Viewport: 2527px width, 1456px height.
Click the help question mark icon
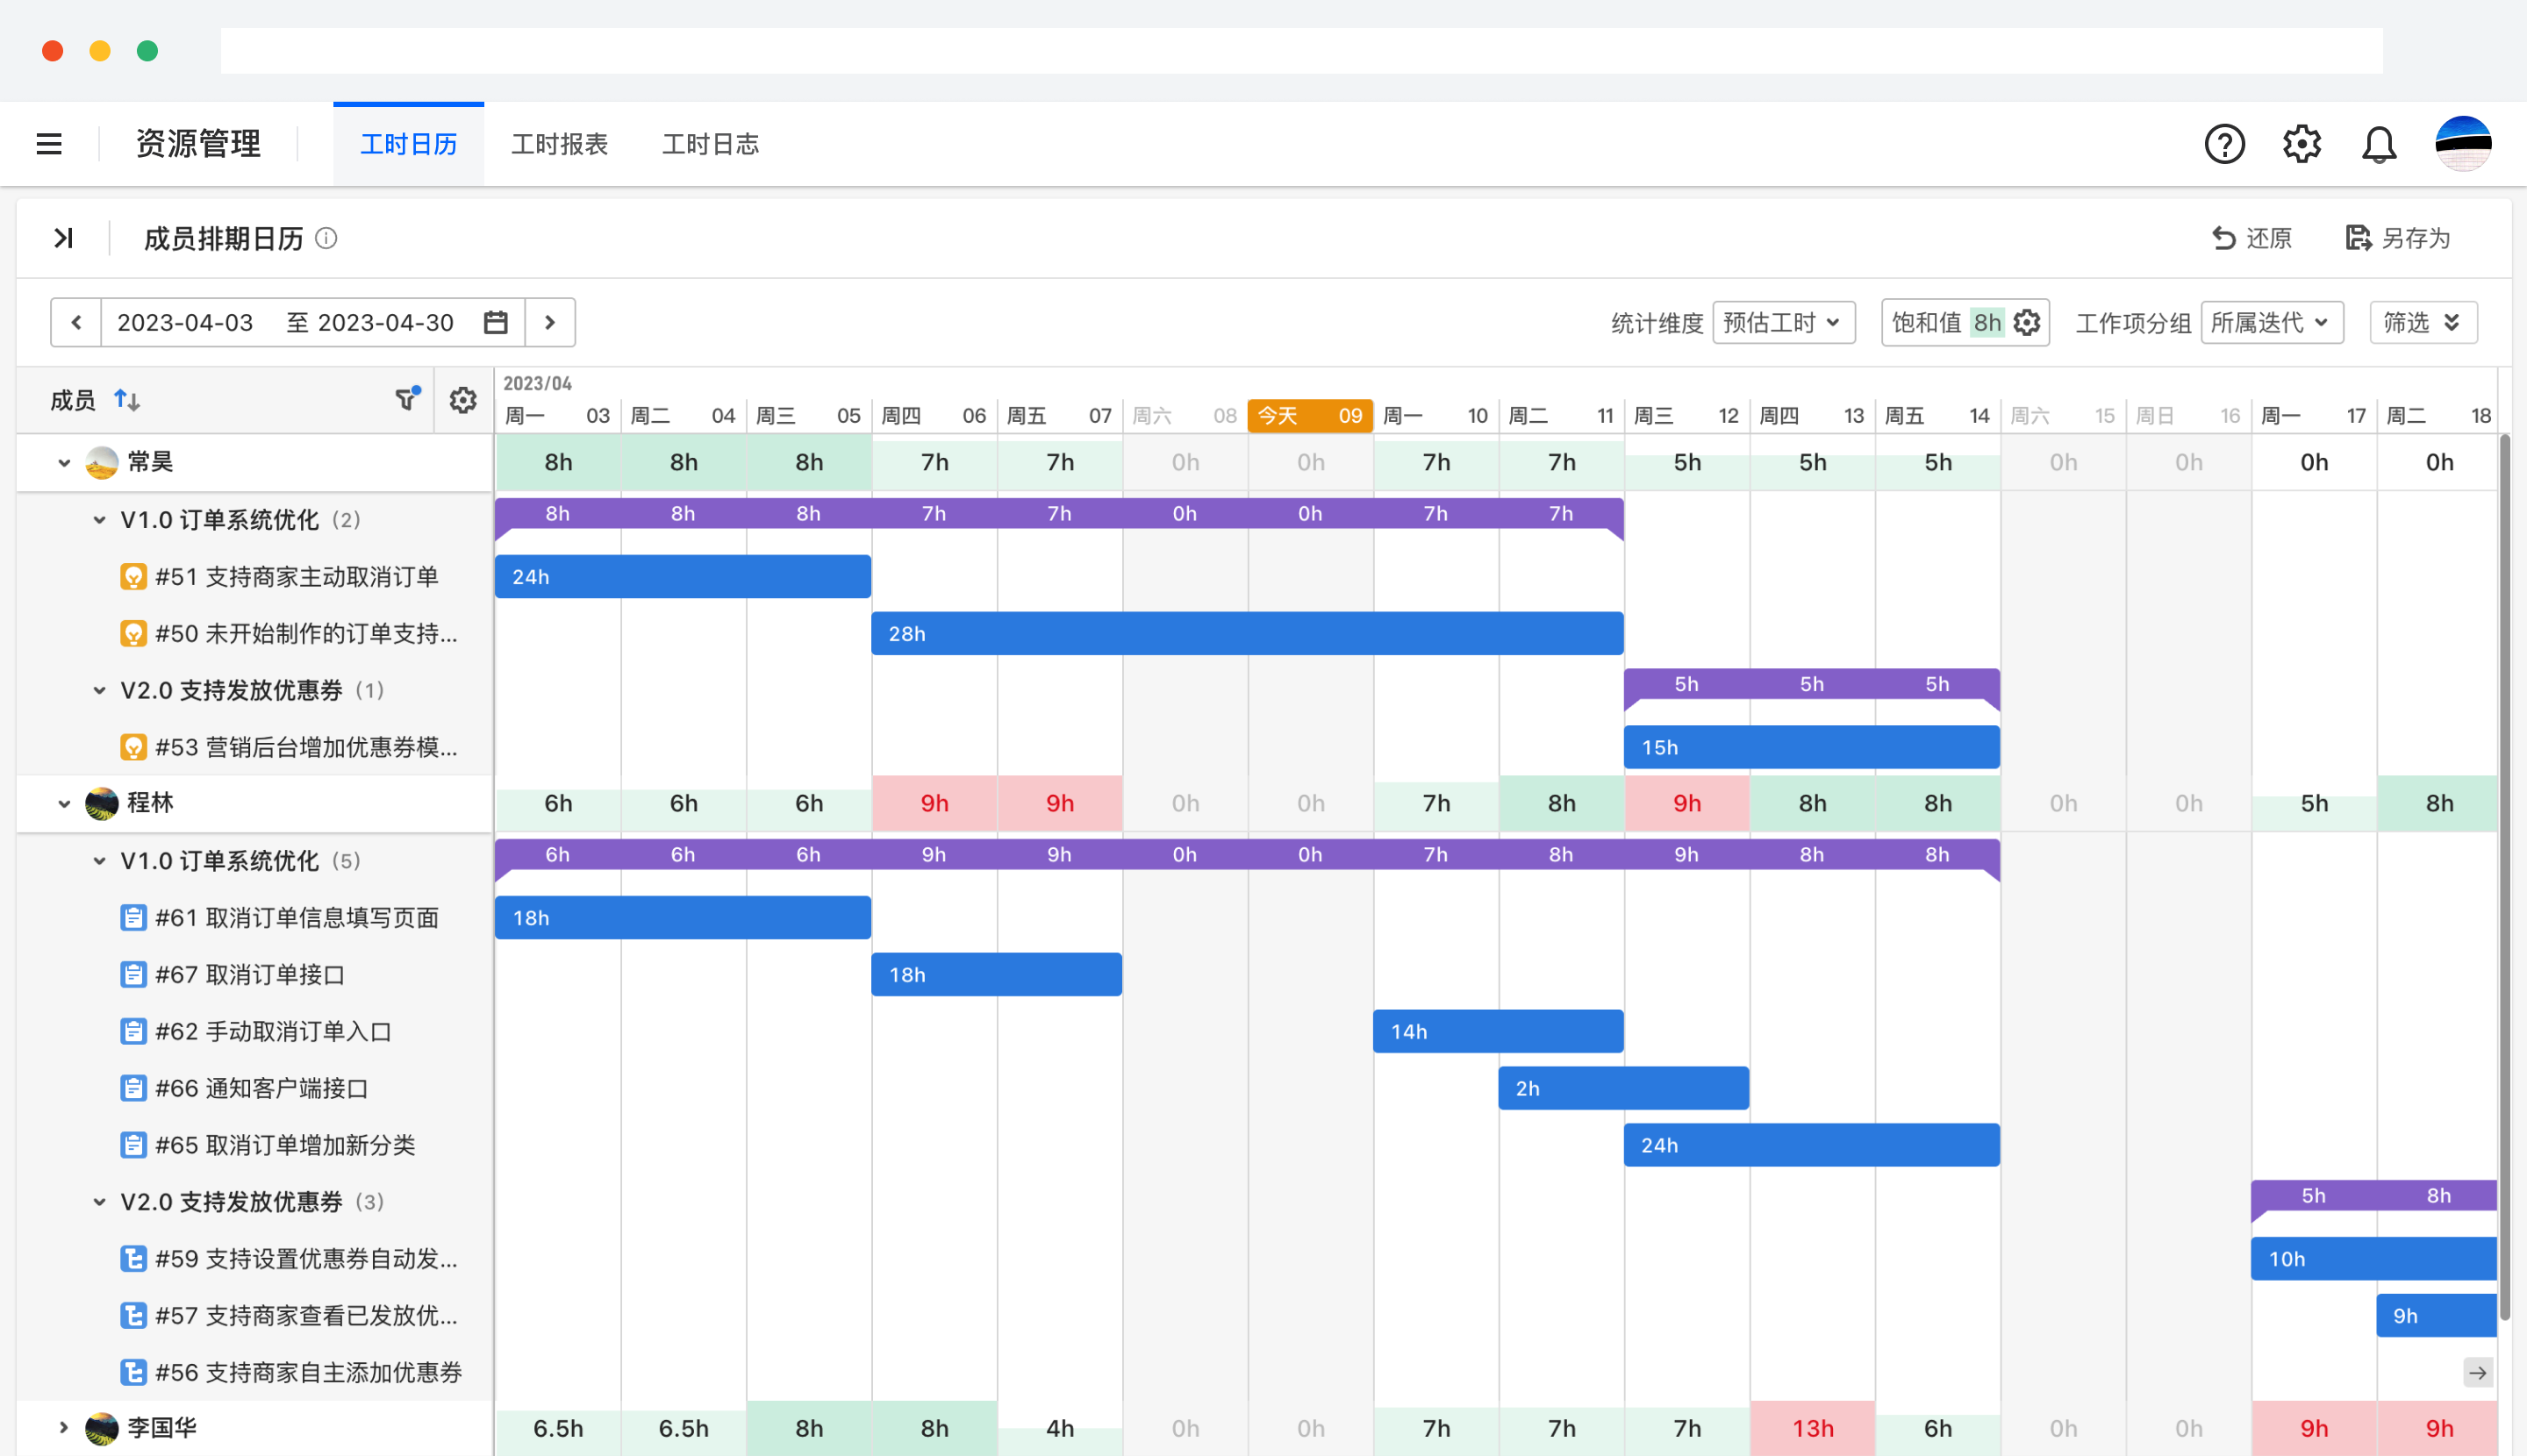click(x=2224, y=144)
